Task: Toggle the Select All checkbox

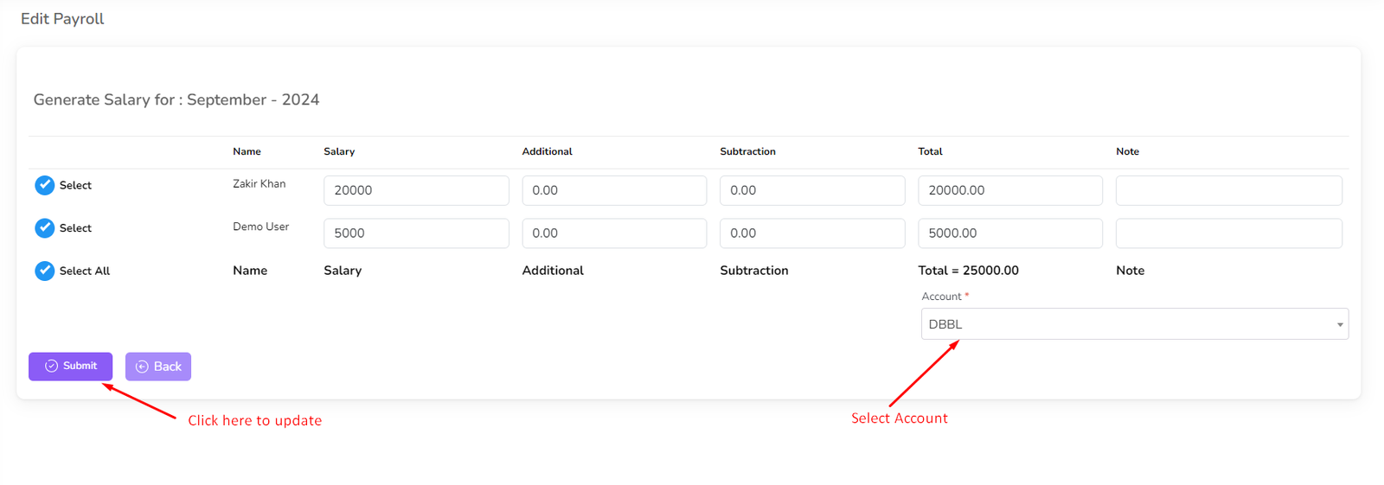Action: click(x=44, y=271)
